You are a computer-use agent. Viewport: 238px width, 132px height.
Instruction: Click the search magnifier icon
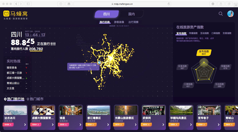click(220, 14)
